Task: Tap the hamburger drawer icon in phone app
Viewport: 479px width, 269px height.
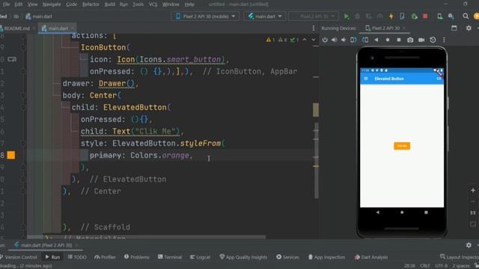Action: [366, 78]
